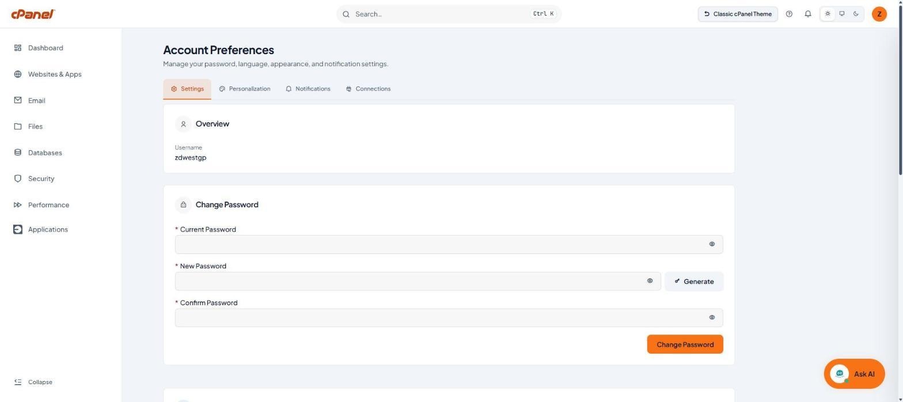The image size is (903, 402).
Task: Click the cPanel logo
Action: (x=33, y=14)
